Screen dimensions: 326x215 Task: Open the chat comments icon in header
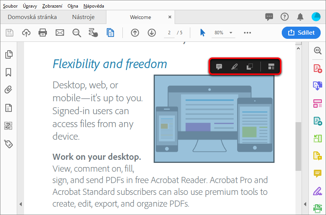coord(269,17)
